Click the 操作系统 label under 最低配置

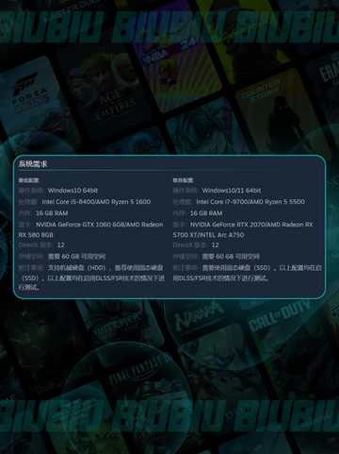click(31, 191)
